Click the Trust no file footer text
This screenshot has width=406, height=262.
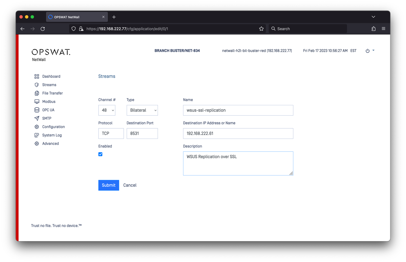pos(56,226)
